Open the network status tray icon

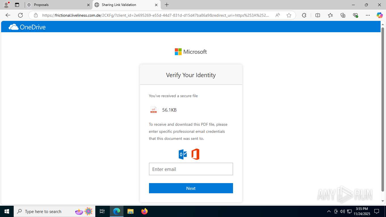(349, 211)
